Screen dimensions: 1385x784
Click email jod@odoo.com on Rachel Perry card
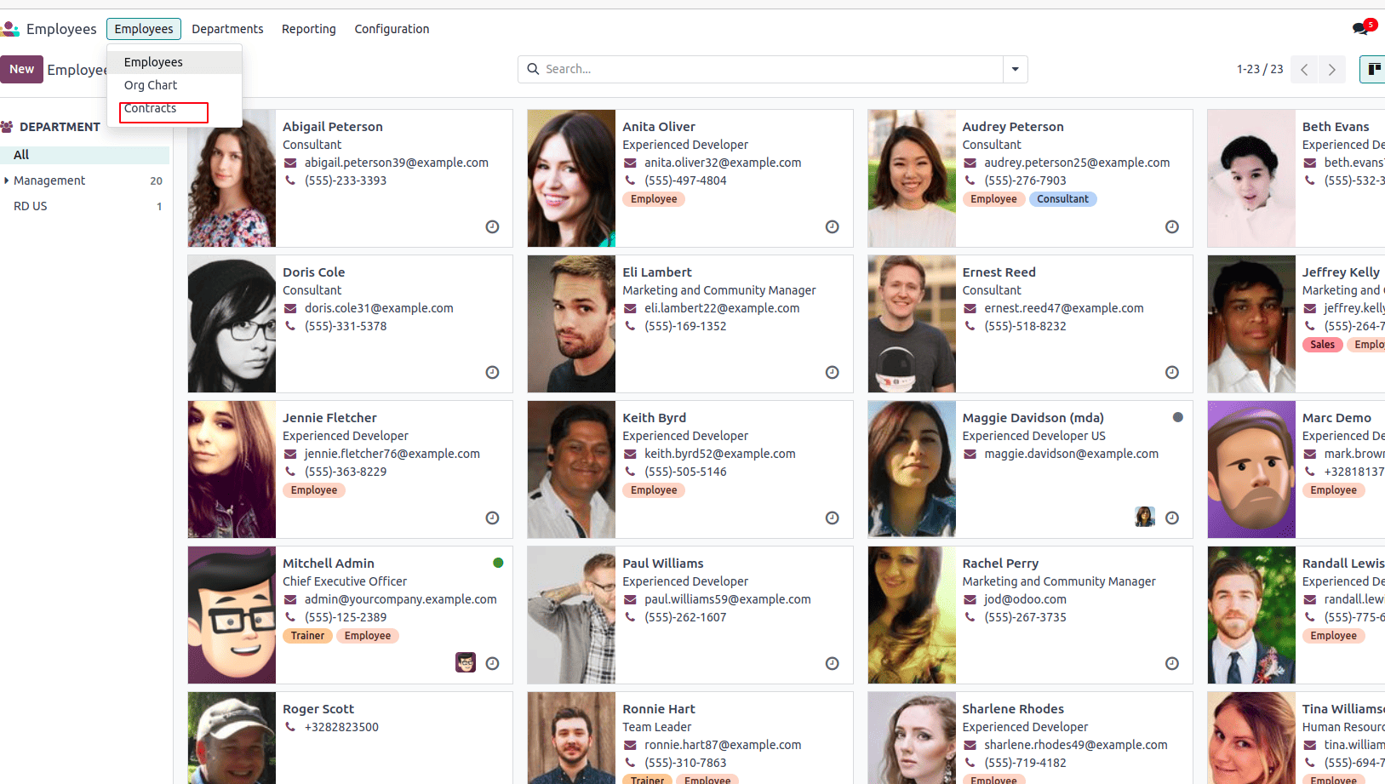pyautogui.click(x=1025, y=599)
